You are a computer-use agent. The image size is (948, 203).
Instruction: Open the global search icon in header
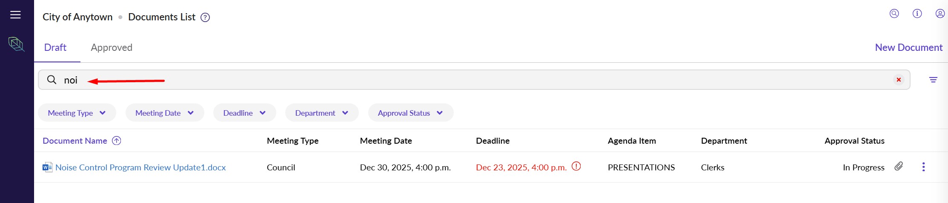click(894, 14)
